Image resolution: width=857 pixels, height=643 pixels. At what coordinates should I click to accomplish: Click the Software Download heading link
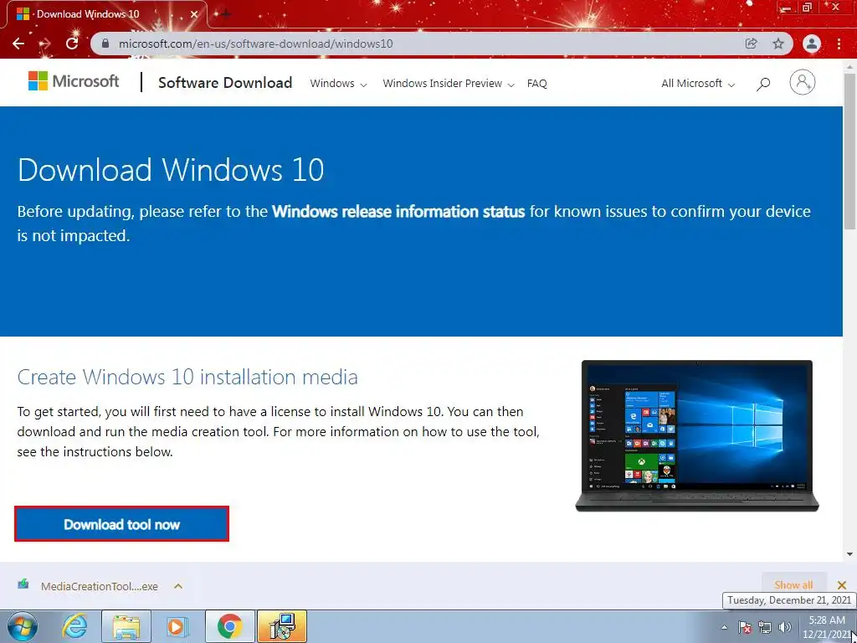(225, 83)
